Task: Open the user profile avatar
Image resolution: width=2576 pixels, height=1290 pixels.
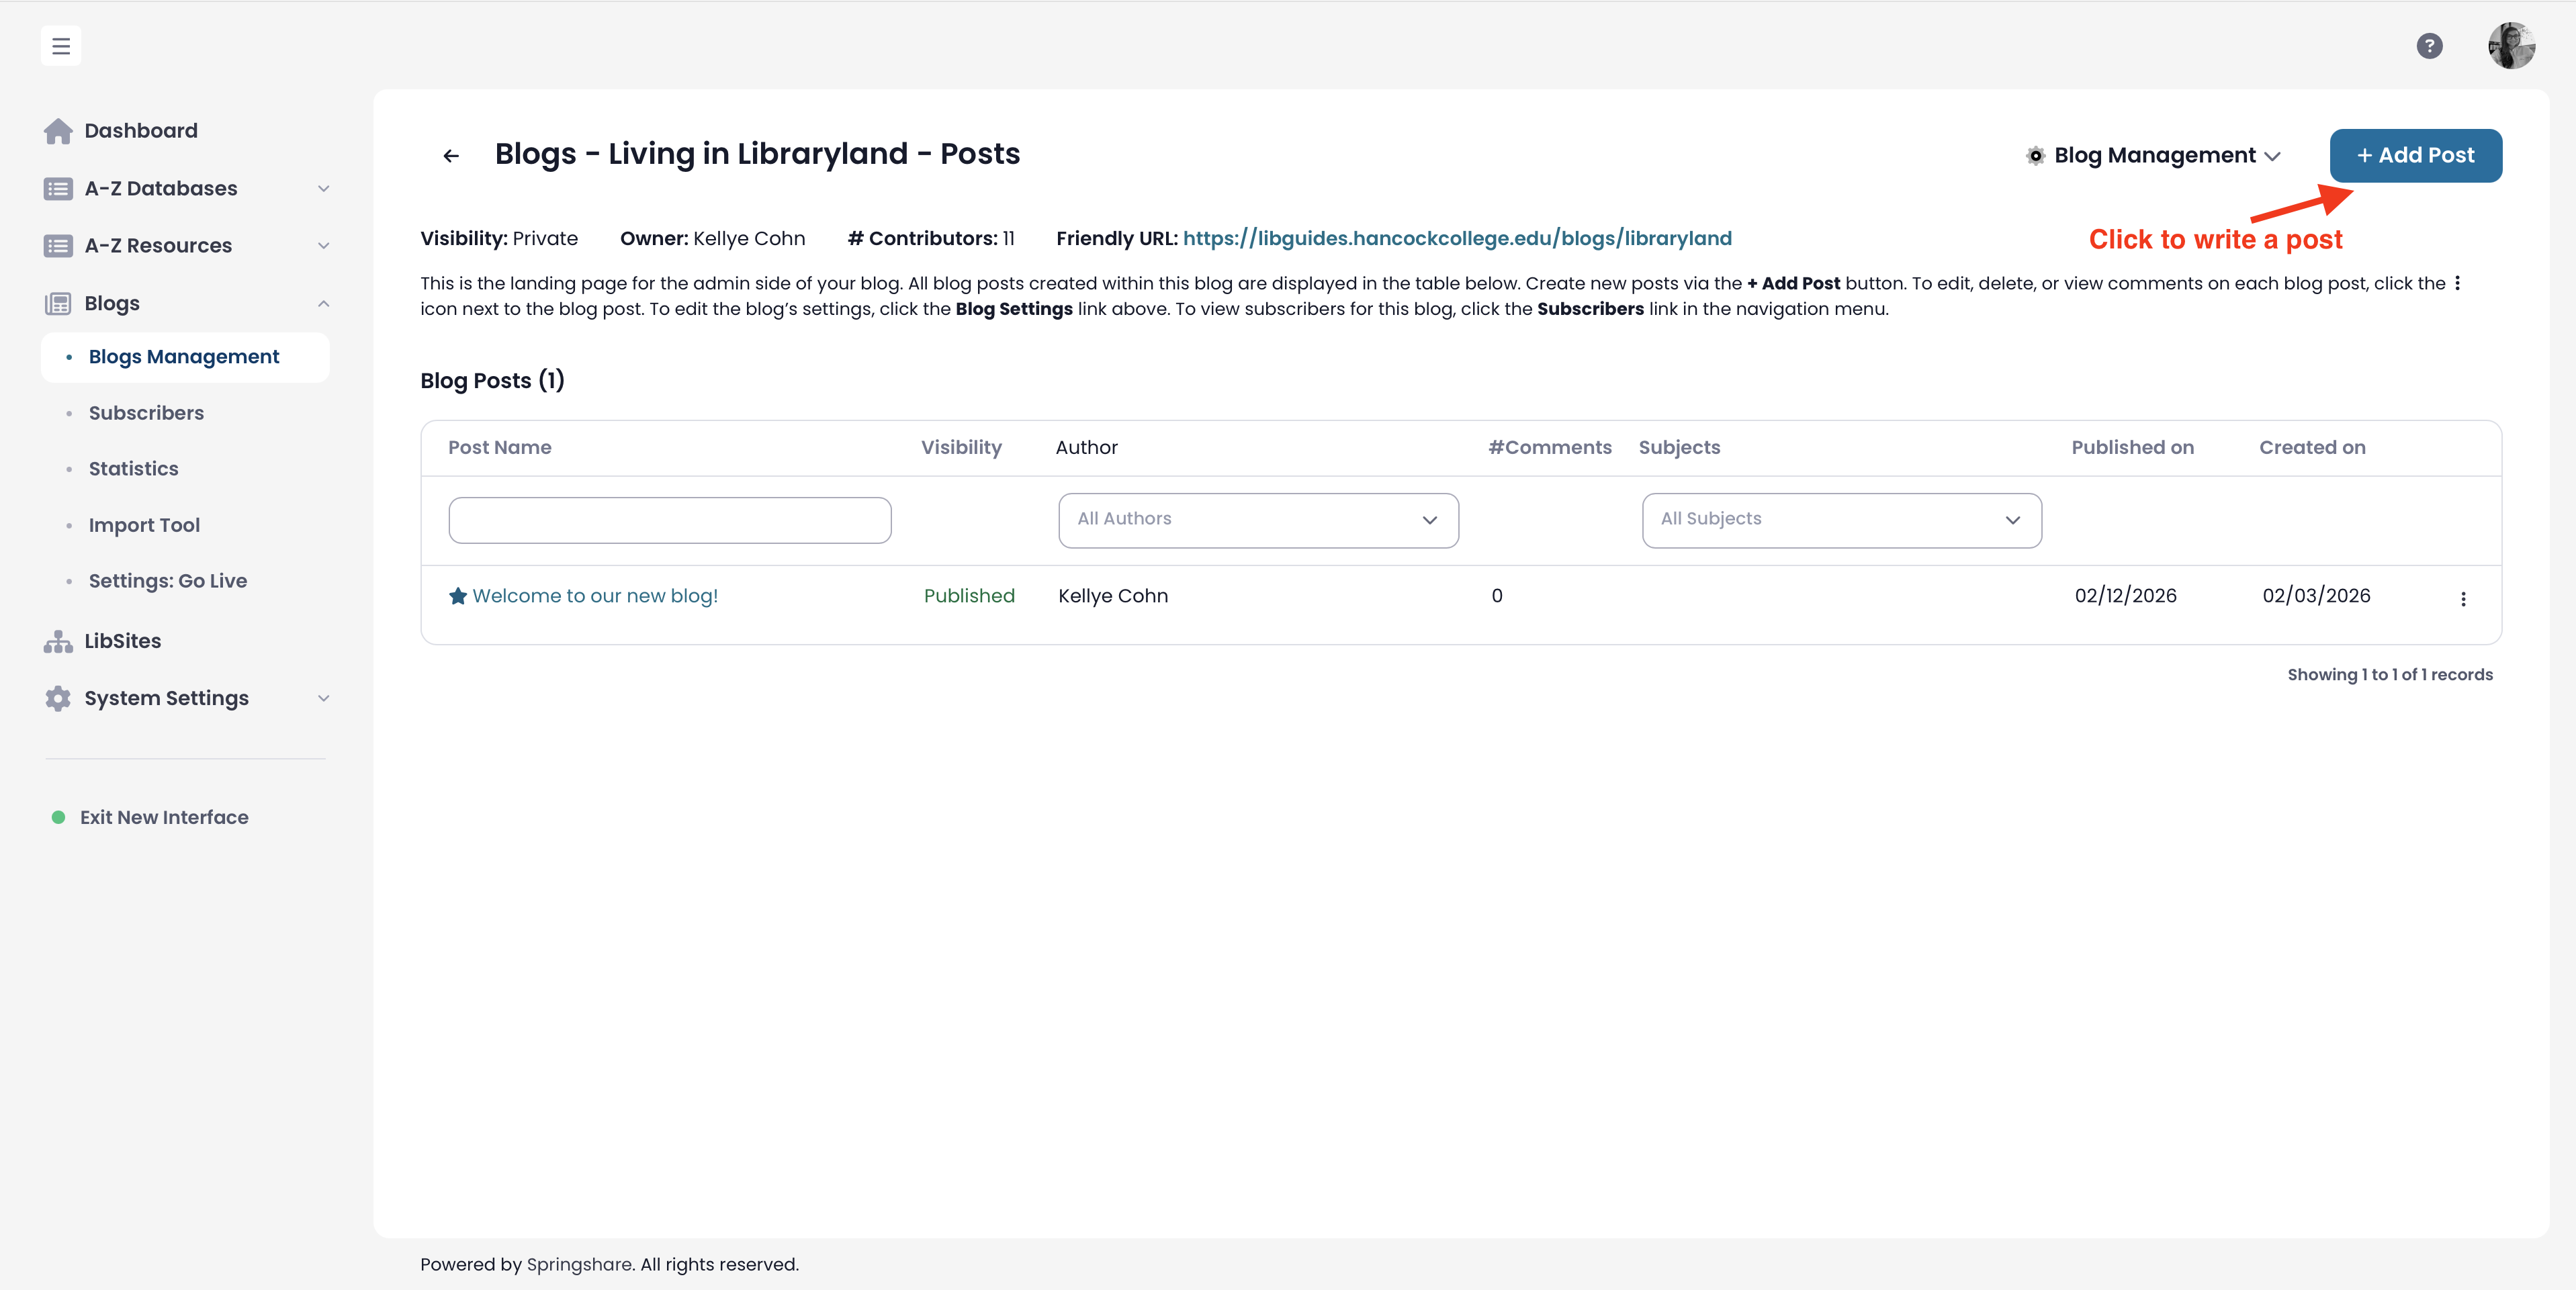Action: click(x=2511, y=46)
